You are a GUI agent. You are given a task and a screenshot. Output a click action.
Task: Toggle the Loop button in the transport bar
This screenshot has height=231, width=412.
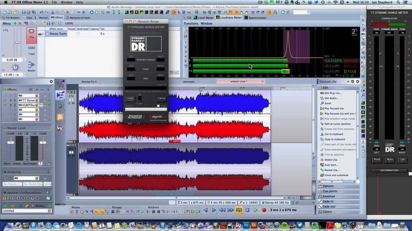(239, 210)
